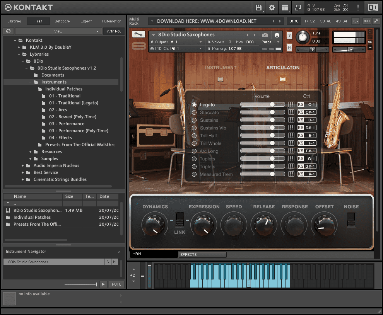Image resolution: width=383 pixels, height=315 pixels.
Task: Adjust the Measured Trem volume slider
Action: 263,174
